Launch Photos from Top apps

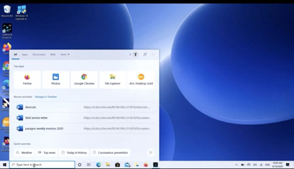[x=55, y=80]
